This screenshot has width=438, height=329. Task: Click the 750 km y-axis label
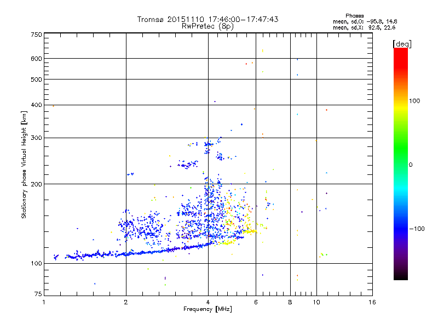tap(36, 35)
